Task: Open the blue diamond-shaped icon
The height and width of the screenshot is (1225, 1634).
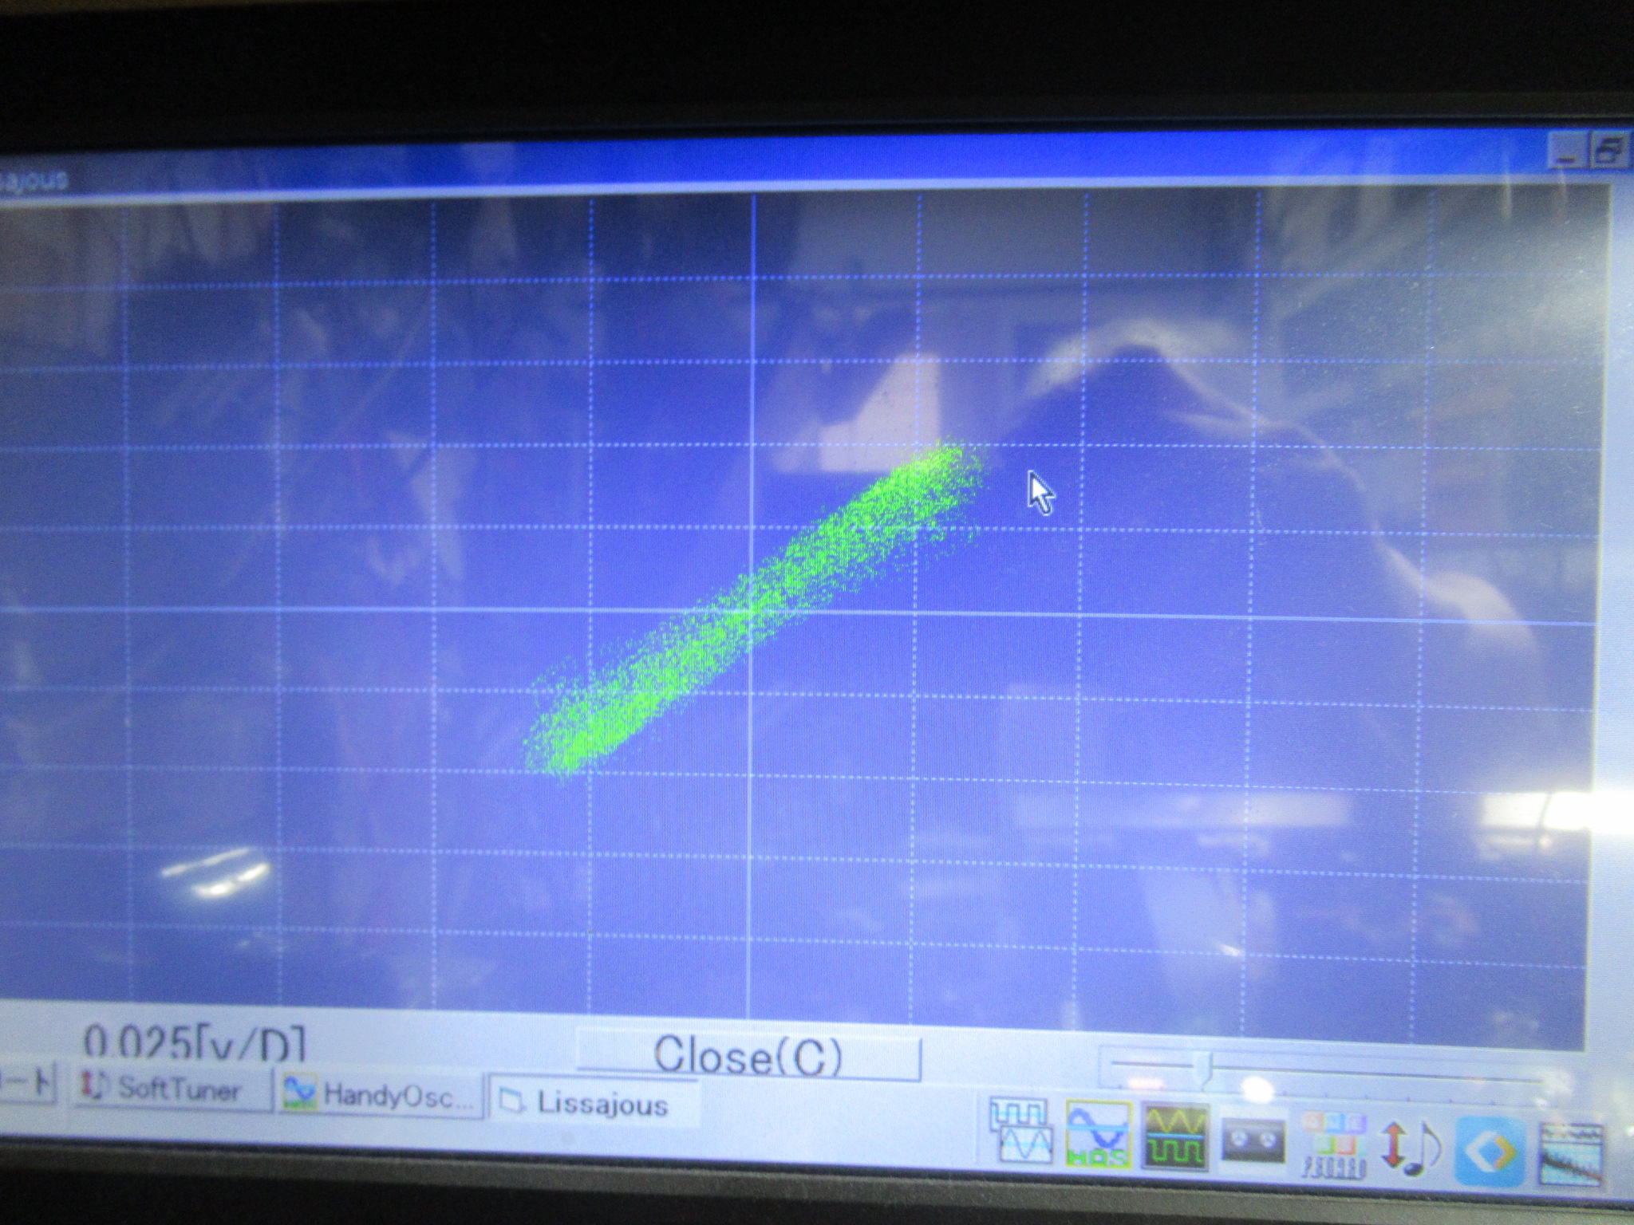Action: [x=1490, y=1151]
